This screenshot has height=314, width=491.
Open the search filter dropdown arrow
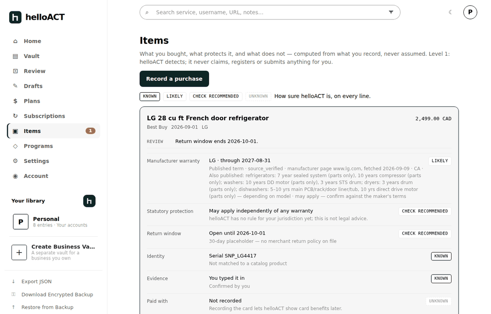click(x=391, y=12)
